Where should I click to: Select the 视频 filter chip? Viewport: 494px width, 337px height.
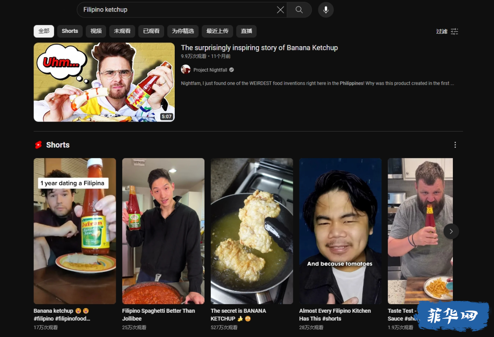pyautogui.click(x=96, y=31)
